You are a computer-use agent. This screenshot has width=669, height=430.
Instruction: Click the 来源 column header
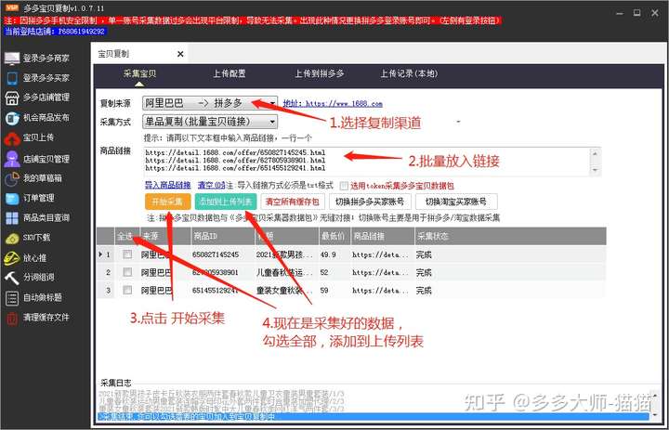click(165, 236)
